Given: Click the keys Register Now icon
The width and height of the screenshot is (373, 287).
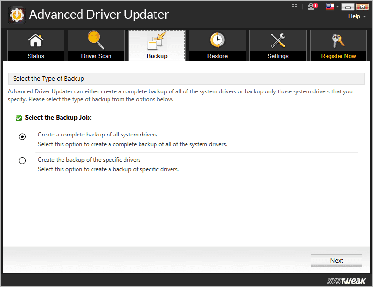Looking at the screenshot, I should pyautogui.click(x=338, y=41).
